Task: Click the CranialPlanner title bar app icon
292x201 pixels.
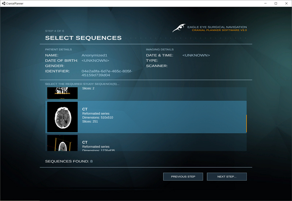Action: click(x=4, y=3)
